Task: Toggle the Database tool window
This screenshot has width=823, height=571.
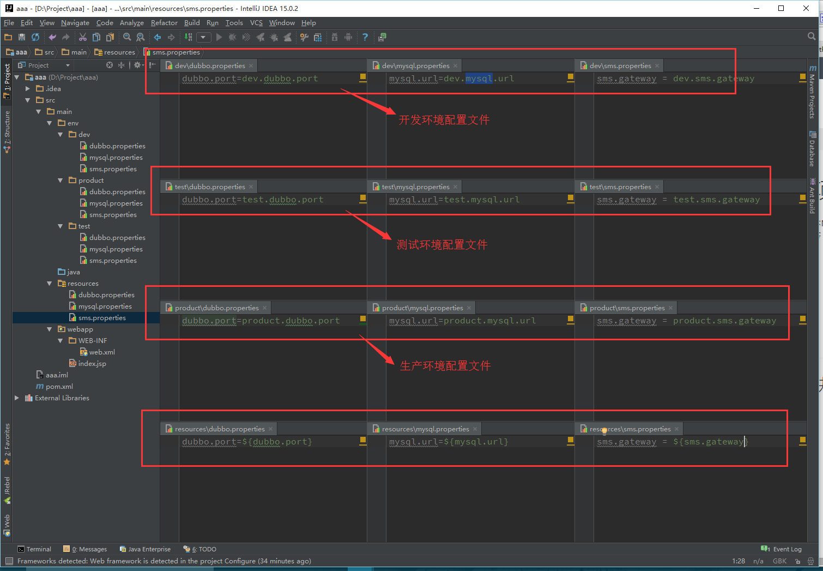Action: point(812,148)
